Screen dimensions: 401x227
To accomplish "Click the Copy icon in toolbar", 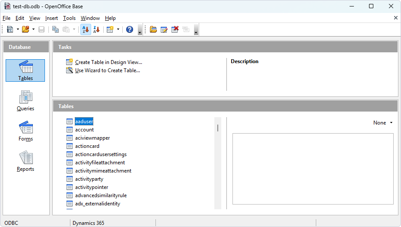I will coord(55,29).
